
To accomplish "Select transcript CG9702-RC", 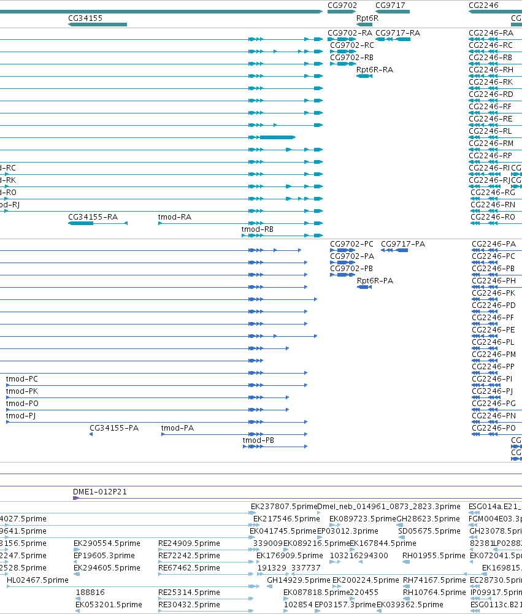I will (x=352, y=45).
